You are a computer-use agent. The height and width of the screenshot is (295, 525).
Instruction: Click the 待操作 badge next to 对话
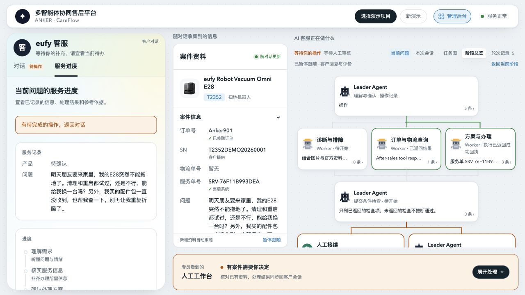pos(35,66)
